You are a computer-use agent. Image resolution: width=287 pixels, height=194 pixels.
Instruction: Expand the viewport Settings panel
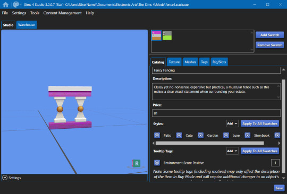(5, 178)
